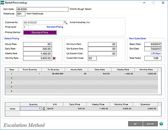Click the OK button

click(x=135, y=124)
